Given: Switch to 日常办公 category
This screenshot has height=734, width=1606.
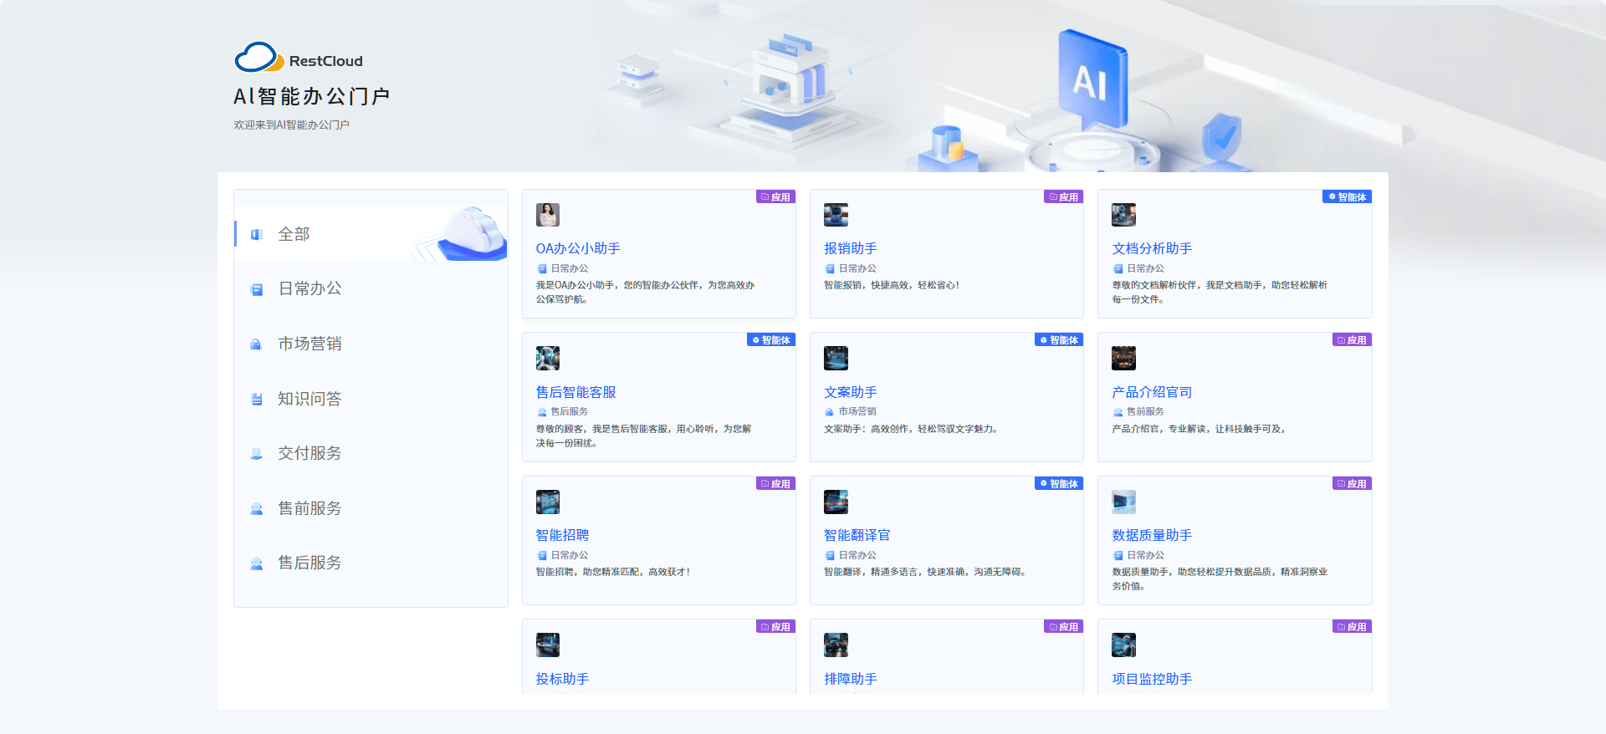Looking at the screenshot, I should [x=309, y=288].
